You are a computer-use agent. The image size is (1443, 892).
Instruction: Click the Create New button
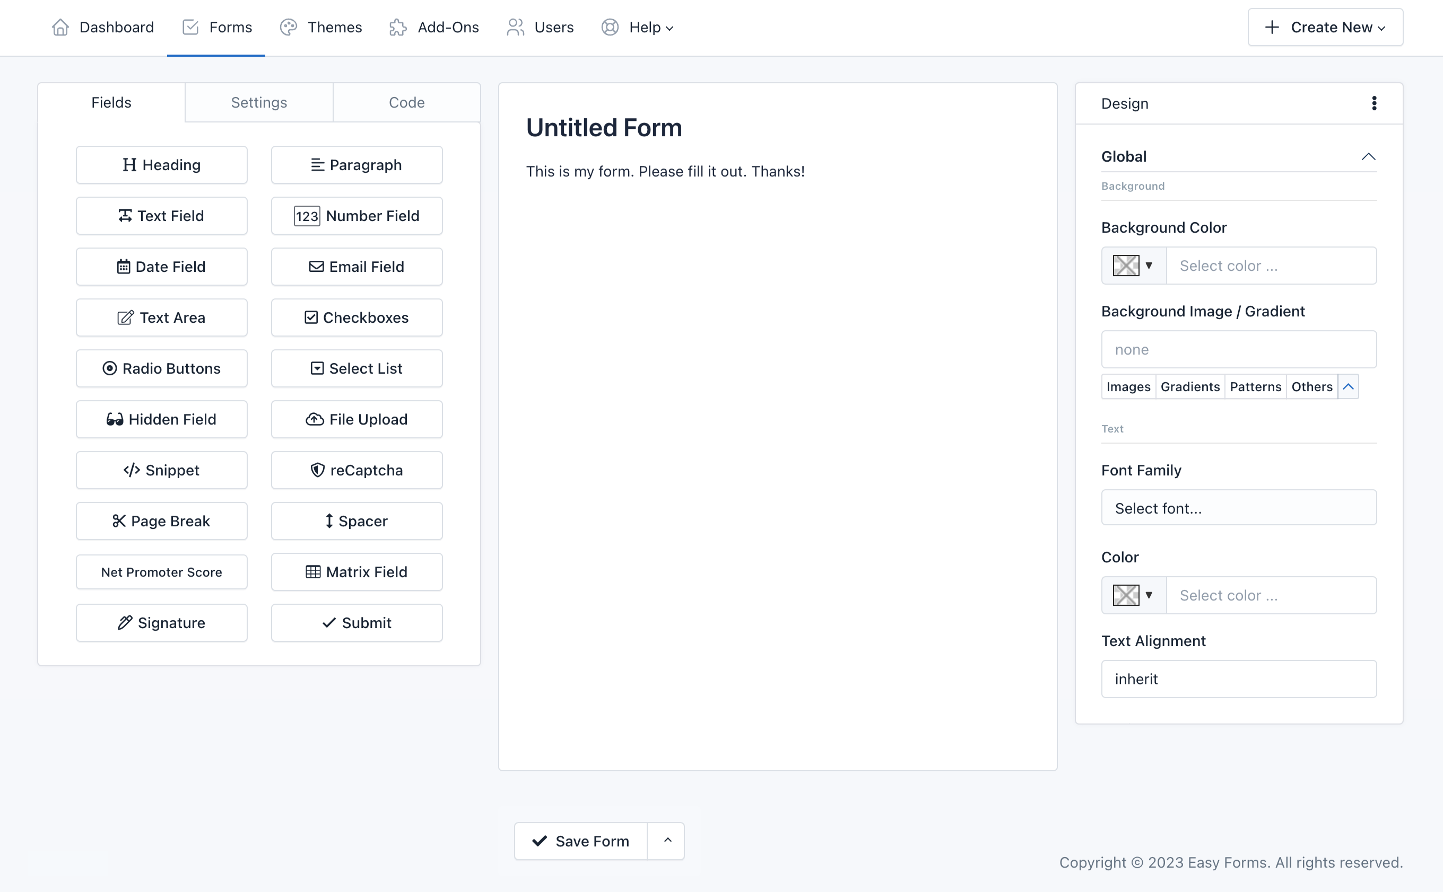[1325, 27]
